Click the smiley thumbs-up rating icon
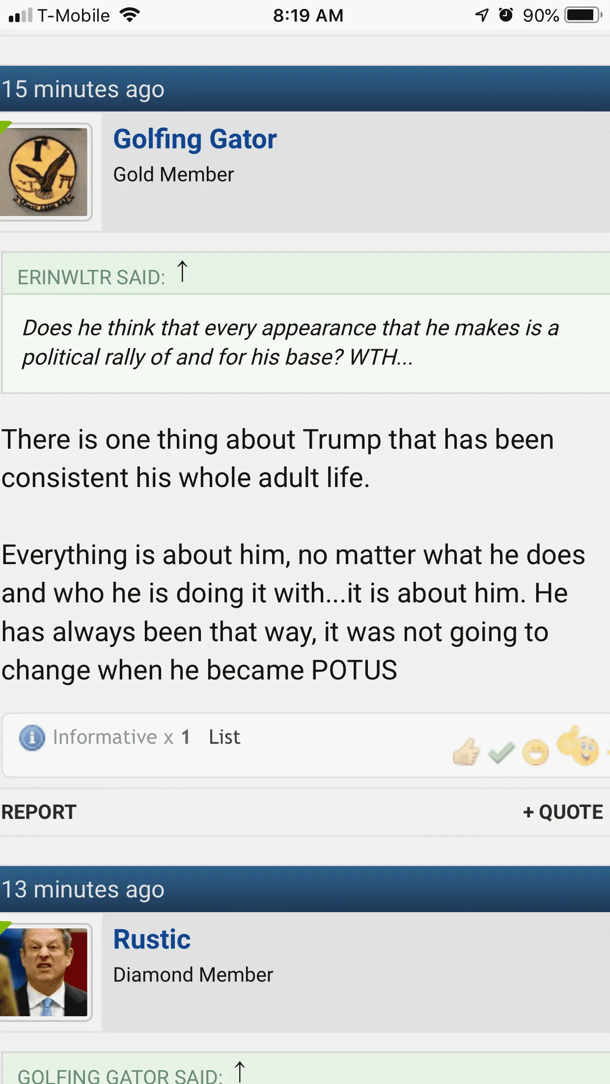The image size is (610, 1084). coord(579,746)
